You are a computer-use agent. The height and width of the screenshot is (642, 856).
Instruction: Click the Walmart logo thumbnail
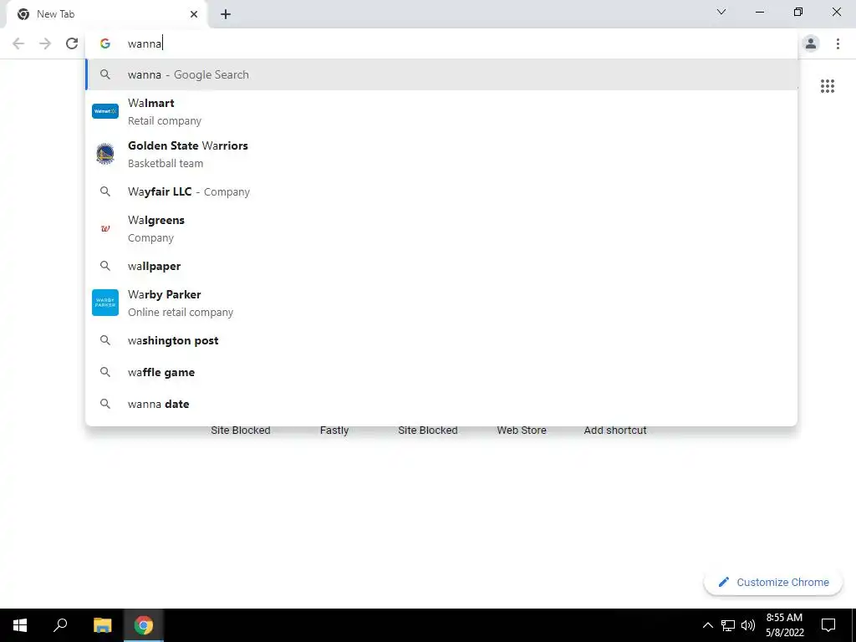pos(105,111)
